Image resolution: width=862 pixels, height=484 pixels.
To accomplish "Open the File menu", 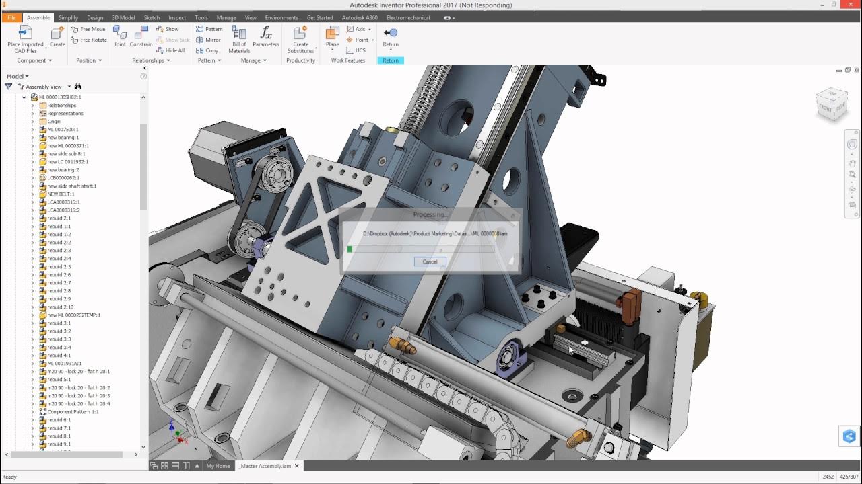I will click(11, 18).
